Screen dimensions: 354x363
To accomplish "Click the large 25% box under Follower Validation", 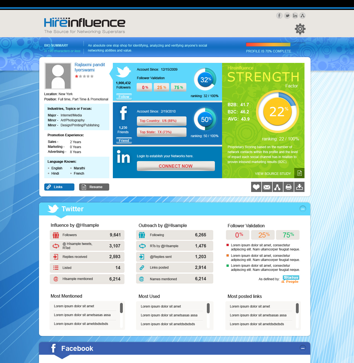I will click(263, 235).
